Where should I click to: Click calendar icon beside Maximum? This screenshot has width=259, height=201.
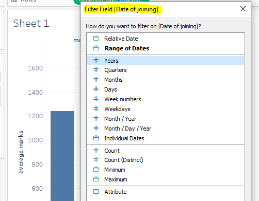point(96,179)
